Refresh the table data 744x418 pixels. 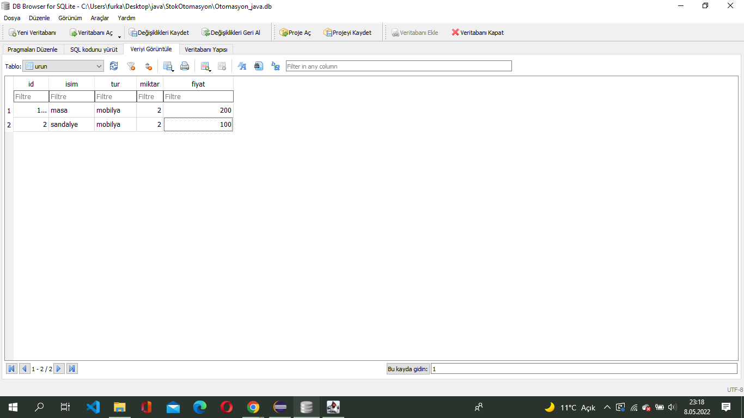[114, 66]
